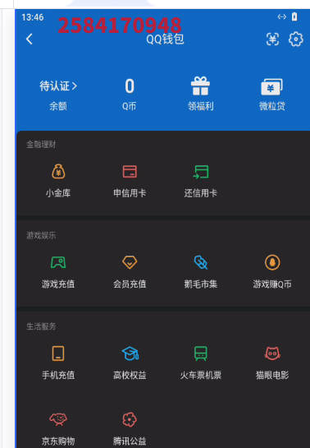Open 小金库 money bag icon

tap(58, 172)
